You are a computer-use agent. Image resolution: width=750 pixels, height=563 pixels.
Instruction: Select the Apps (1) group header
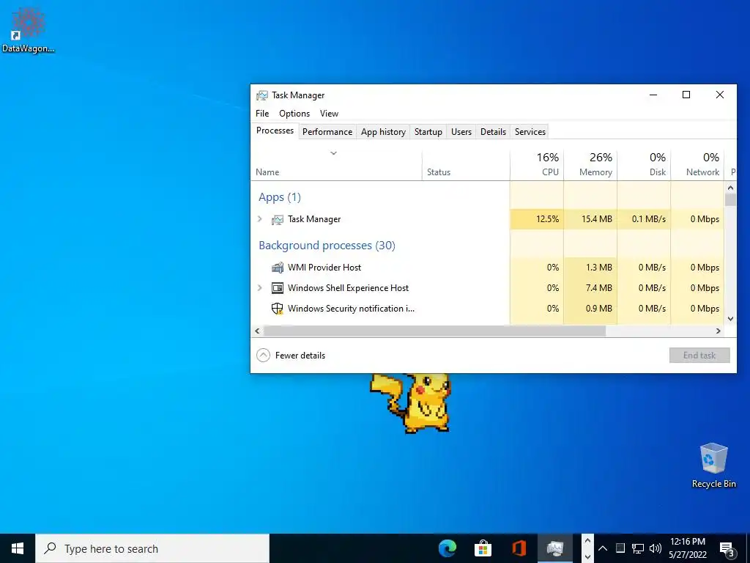pyautogui.click(x=279, y=197)
